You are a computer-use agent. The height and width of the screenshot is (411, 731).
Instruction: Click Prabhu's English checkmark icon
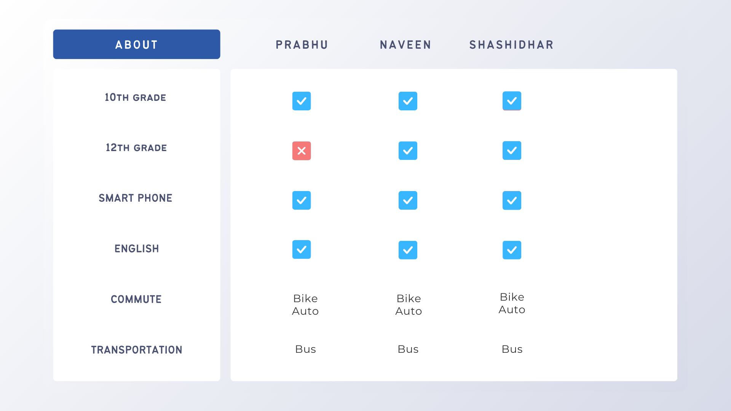tap(302, 249)
